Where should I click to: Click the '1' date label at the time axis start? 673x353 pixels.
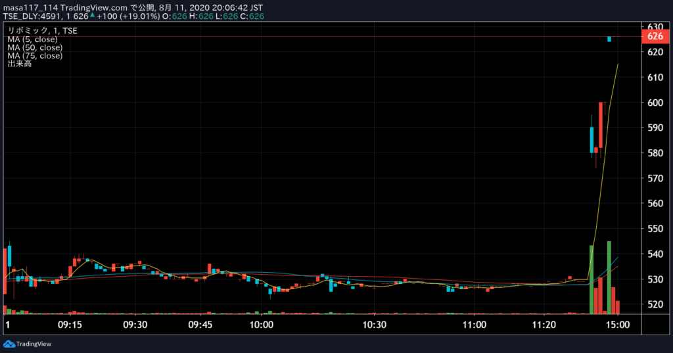point(7,325)
